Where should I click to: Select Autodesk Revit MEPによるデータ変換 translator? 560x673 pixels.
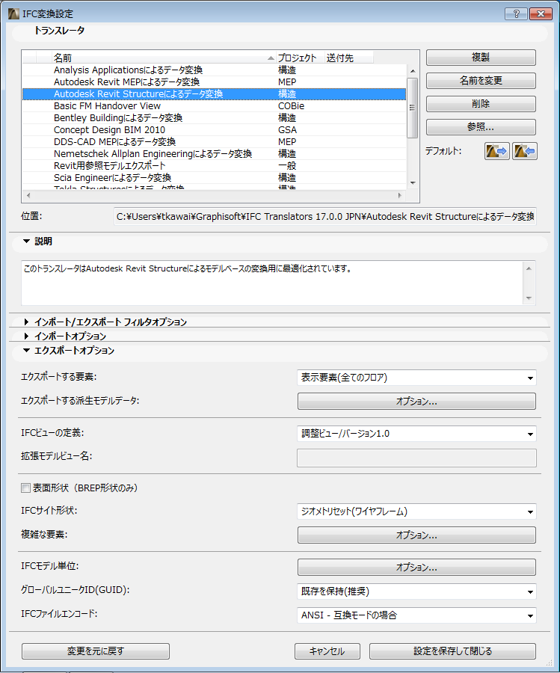coord(214,82)
